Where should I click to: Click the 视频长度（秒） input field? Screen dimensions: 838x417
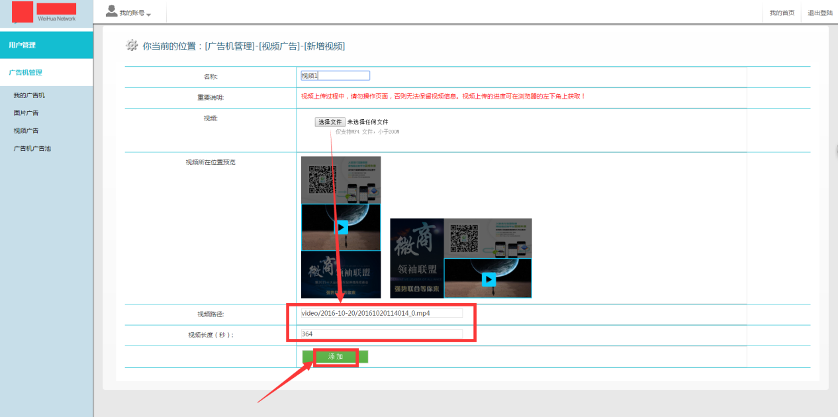(x=381, y=334)
